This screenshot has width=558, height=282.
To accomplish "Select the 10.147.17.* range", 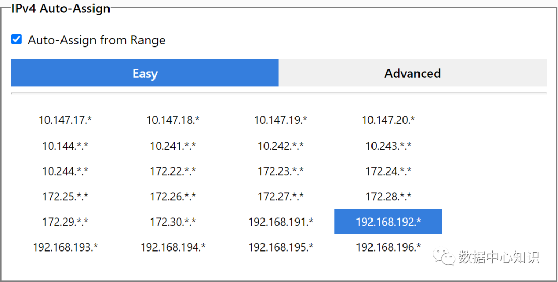I will pos(65,120).
